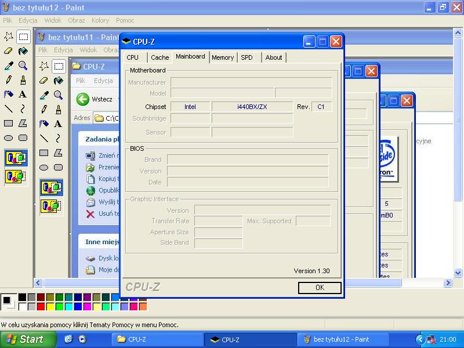The width and height of the screenshot is (464, 348).
Task: Click the Ellipse icon in the bez tytułu11 Paint window
Action: tap(44, 168)
